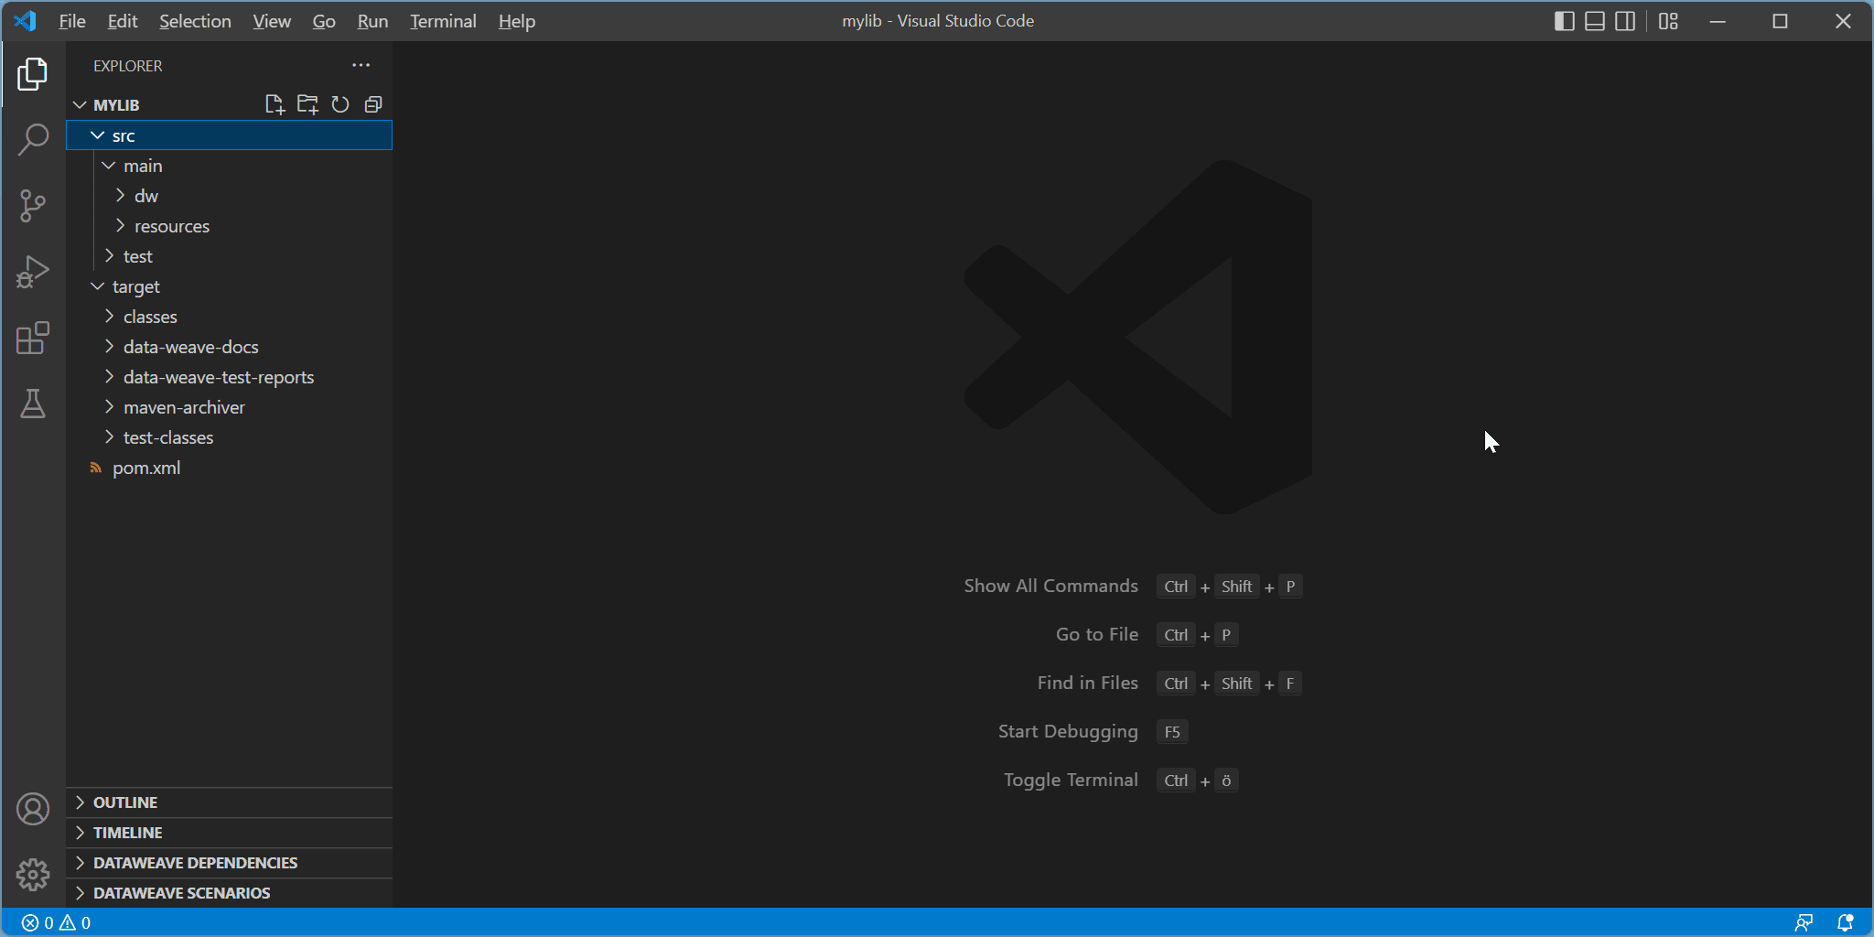Screen dimensions: 1874x937
Task: Click the VS Code logo in title bar
Action: [x=26, y=20]
